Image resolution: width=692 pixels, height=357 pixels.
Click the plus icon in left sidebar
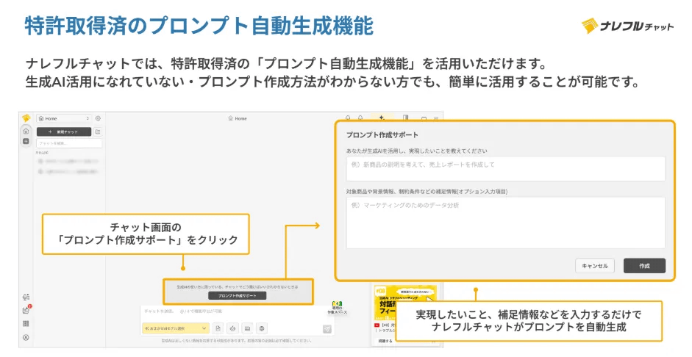pyautogui.click(x=26, y=140)
